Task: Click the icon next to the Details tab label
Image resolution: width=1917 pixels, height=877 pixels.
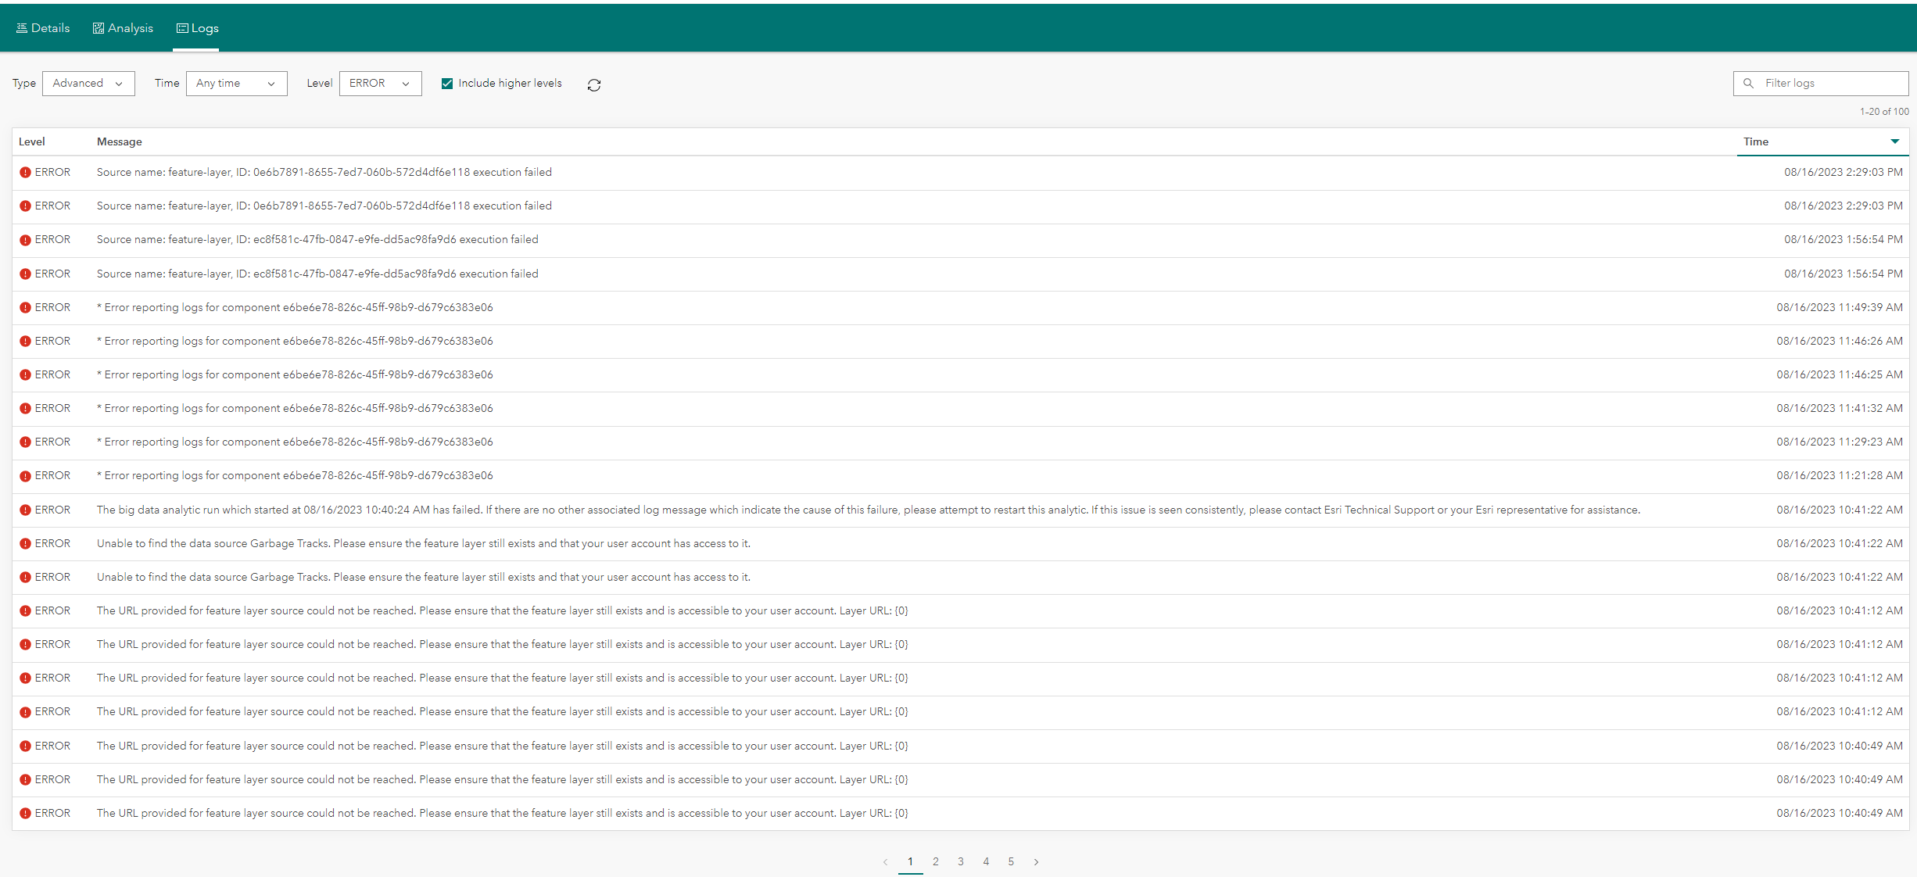Action: (x=21, y=27)
